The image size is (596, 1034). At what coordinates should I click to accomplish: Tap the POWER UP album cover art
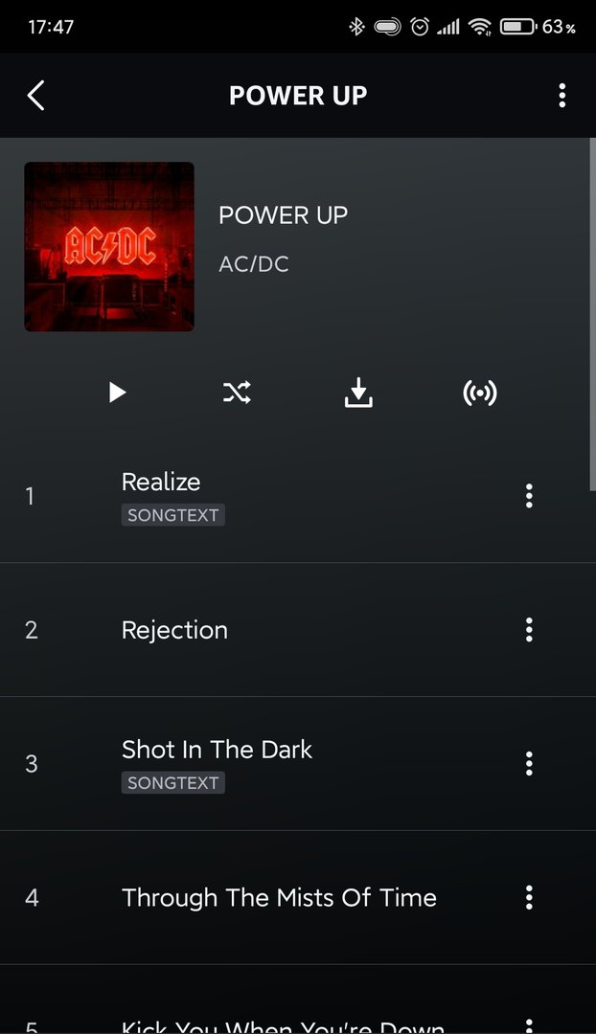(109, 247)
